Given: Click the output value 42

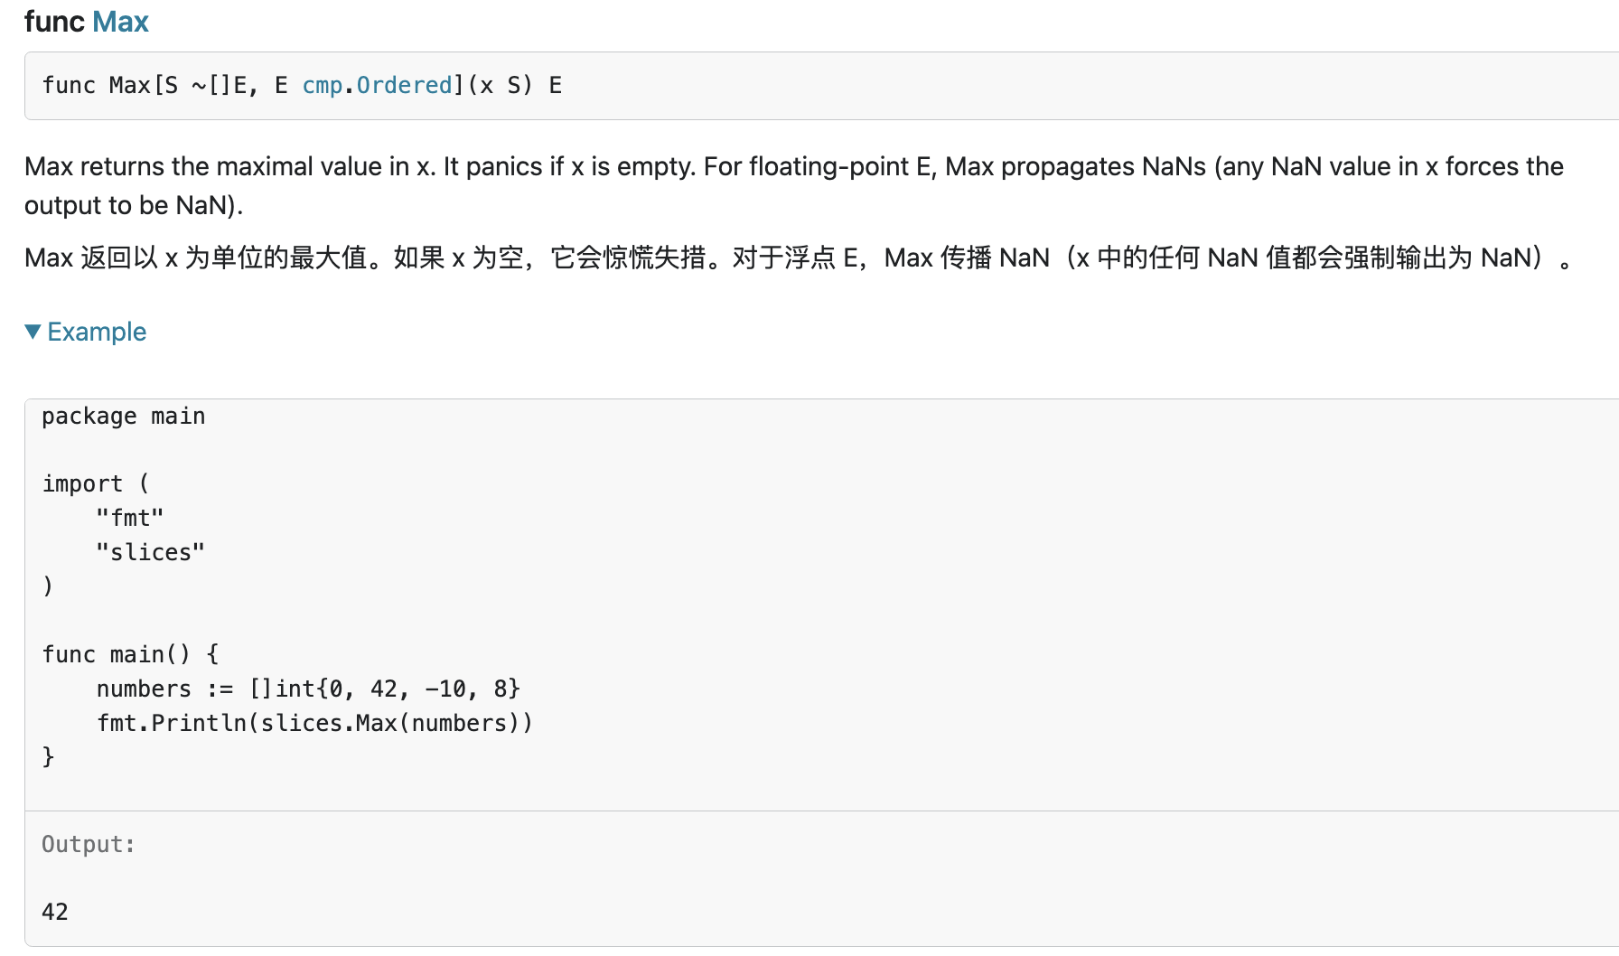Looking at the screenshot, I should [55, 912].
